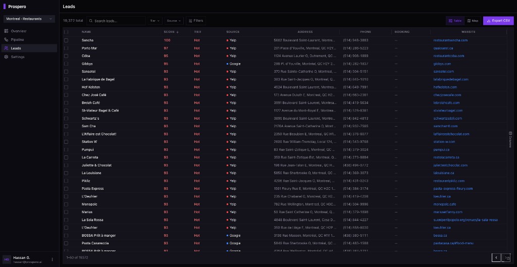The width and height of the screenshot is (517, 267).
Task: Open the Overview page in sidebar
Action: [x=29, y=31]
